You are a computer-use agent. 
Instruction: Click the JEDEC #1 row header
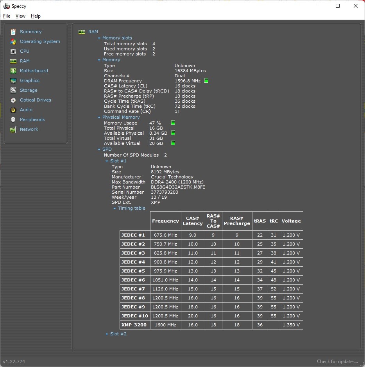point(135,235)
